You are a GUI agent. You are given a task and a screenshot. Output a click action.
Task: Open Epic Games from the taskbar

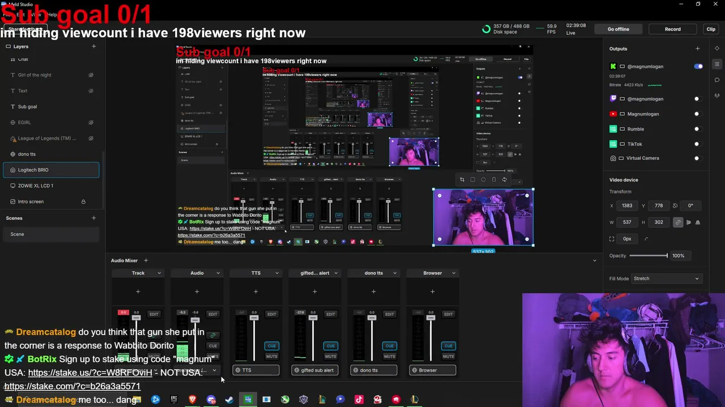[174, 400]
